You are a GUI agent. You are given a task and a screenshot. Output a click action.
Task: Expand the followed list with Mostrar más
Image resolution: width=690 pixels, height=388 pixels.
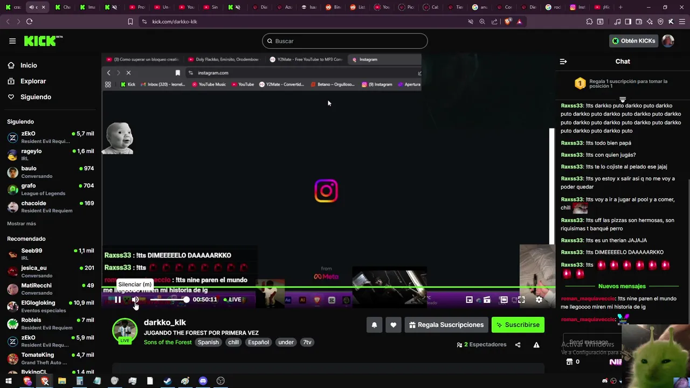pyautogui.click(x=22, y=224)
